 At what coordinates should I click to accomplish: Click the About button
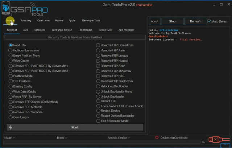point(155,21)
